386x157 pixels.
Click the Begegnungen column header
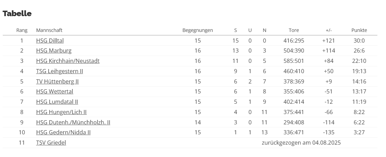pyautogui.click(x=197, y=30)
